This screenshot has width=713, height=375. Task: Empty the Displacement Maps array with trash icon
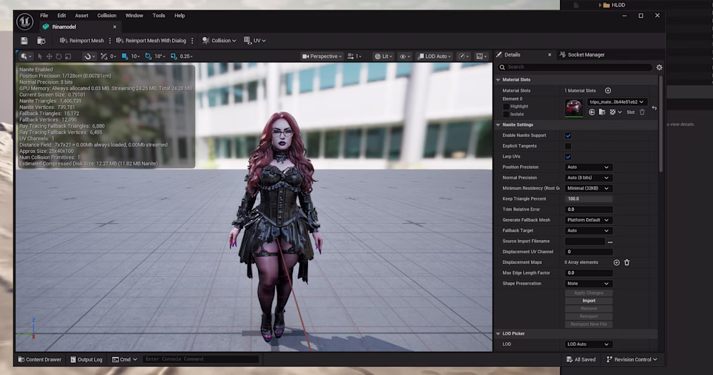[x=627, y=263]
